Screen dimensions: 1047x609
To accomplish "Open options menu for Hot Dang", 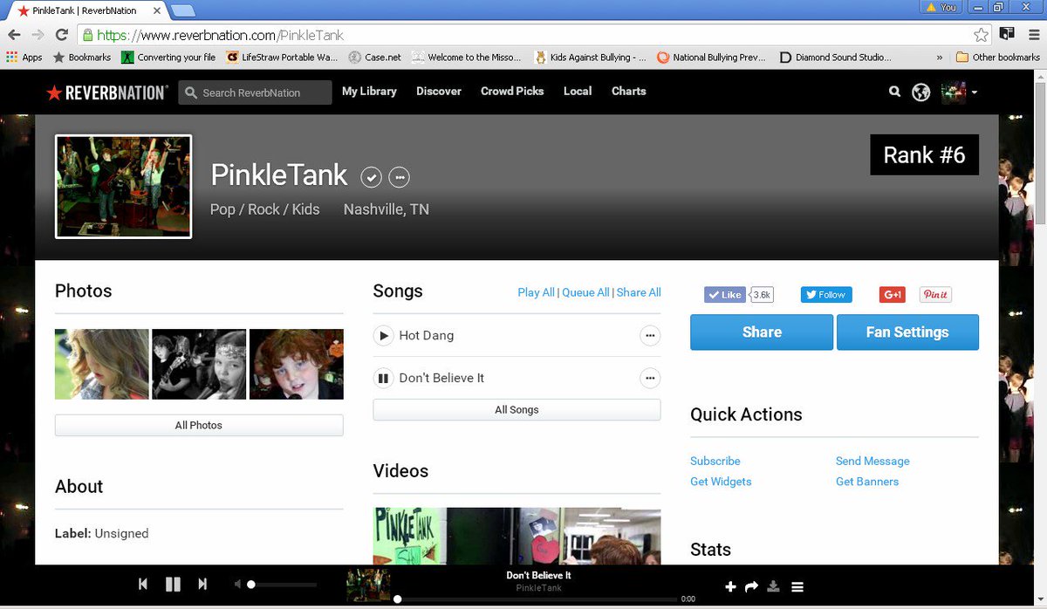I will (x=650, y=335).
